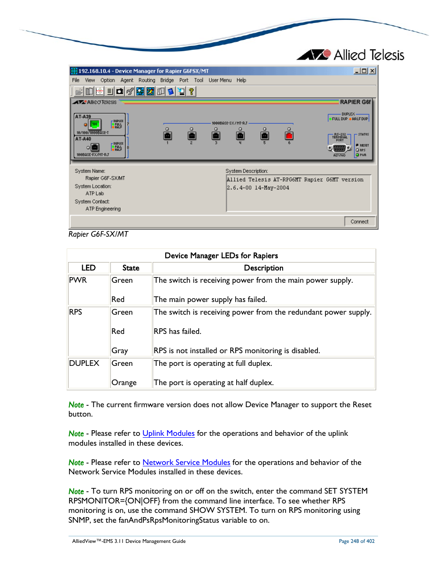Click the RPS status LED

[357, 150]
